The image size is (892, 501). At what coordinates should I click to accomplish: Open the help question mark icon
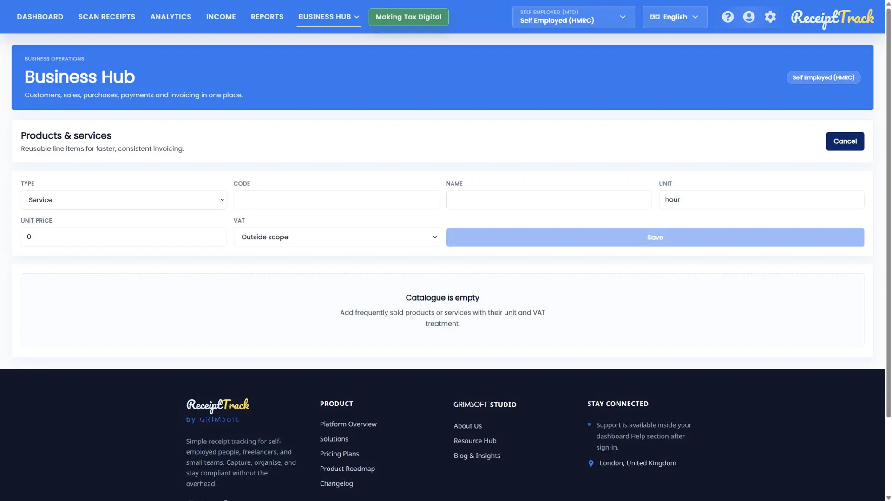(728, 17)
